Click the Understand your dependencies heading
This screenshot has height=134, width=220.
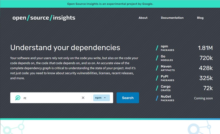tap(65, 48)
